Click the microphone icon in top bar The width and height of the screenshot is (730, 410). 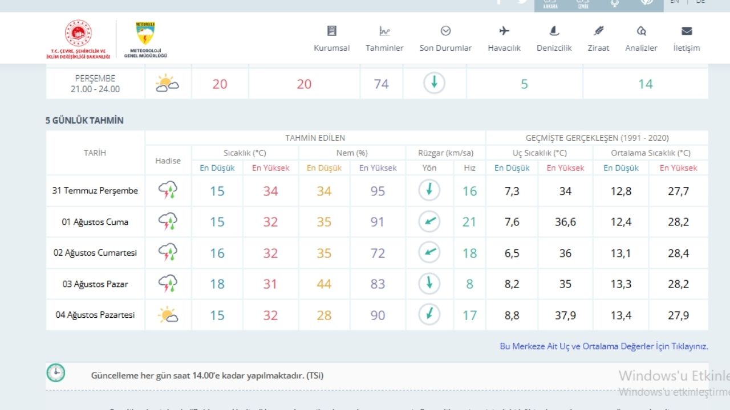pyautogui.click(x=614, y=3)
